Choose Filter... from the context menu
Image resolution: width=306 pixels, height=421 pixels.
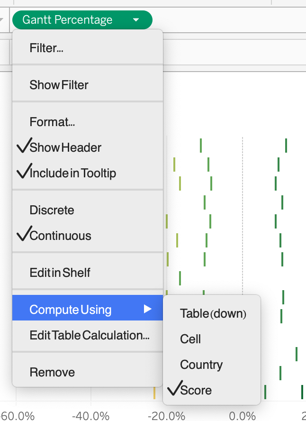[x=46, y=48]
